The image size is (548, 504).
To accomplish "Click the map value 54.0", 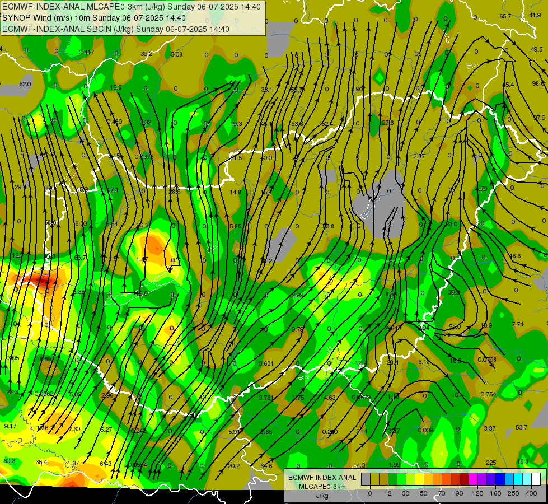I will point(455,326).
